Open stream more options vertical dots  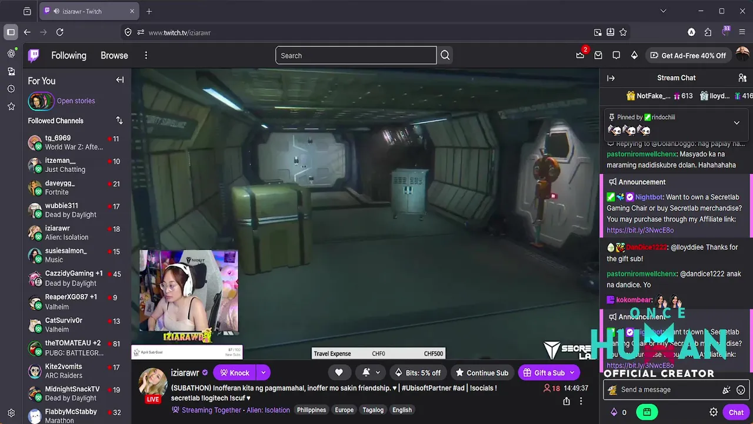coord(581,401)
